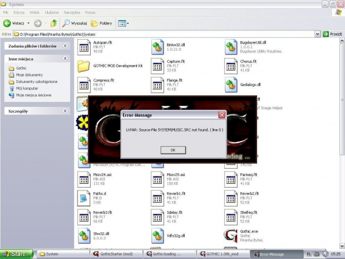Select the Autopan.flt file icon
Viewport: 345px width, 259px height.
(84, 47)
